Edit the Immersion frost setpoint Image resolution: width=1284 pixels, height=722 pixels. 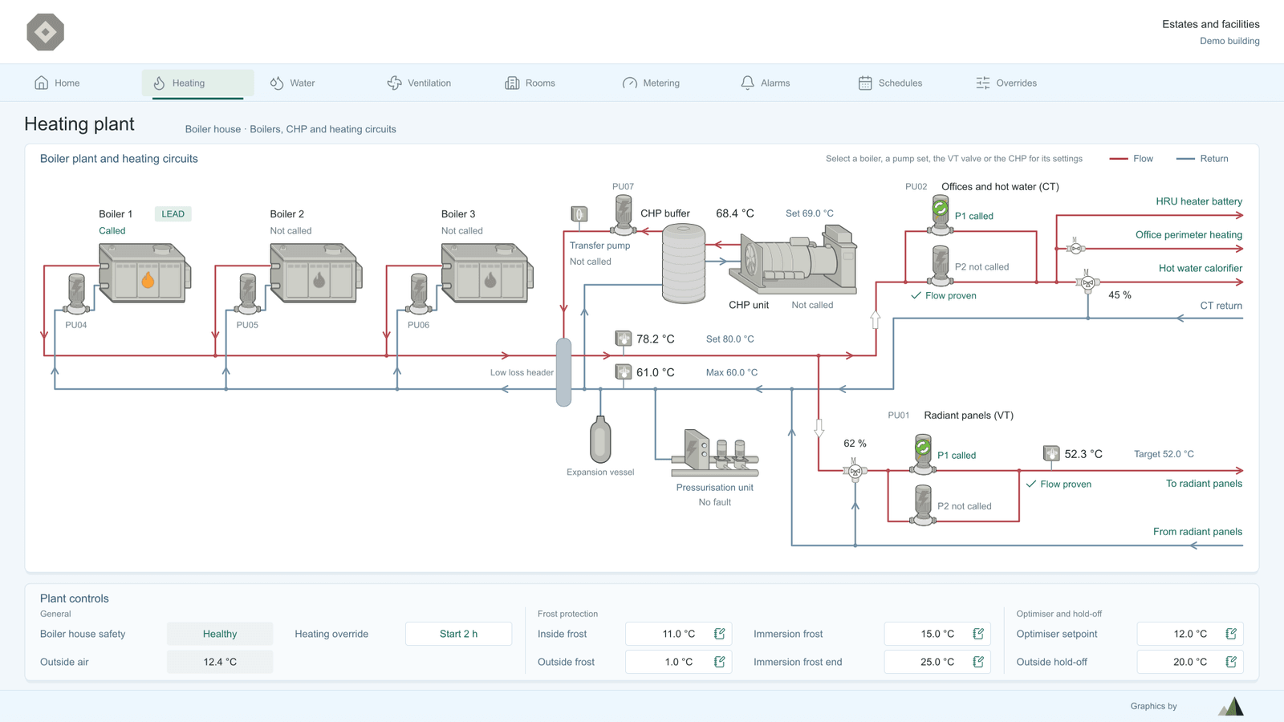[978, 634]
